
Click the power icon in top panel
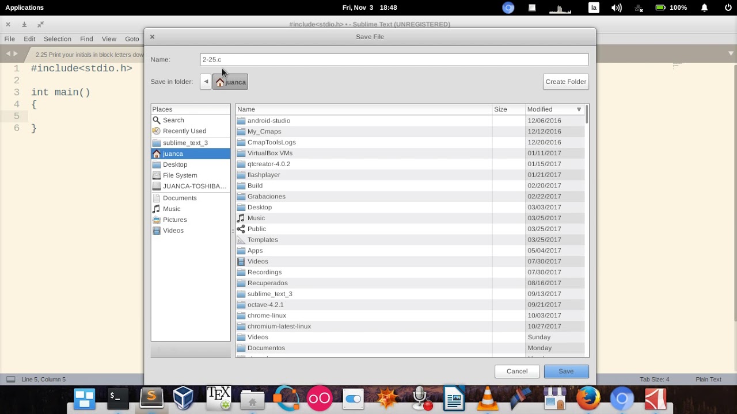728,7
